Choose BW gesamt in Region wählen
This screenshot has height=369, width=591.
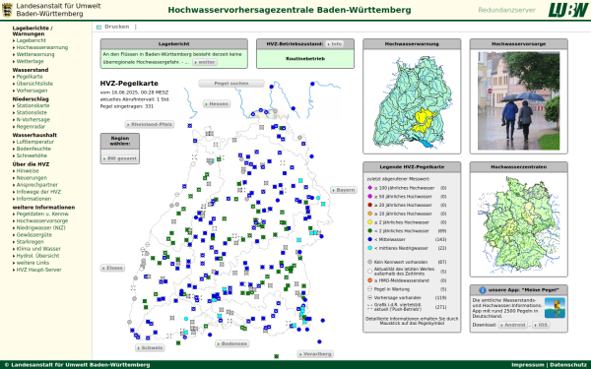(120, 158)
